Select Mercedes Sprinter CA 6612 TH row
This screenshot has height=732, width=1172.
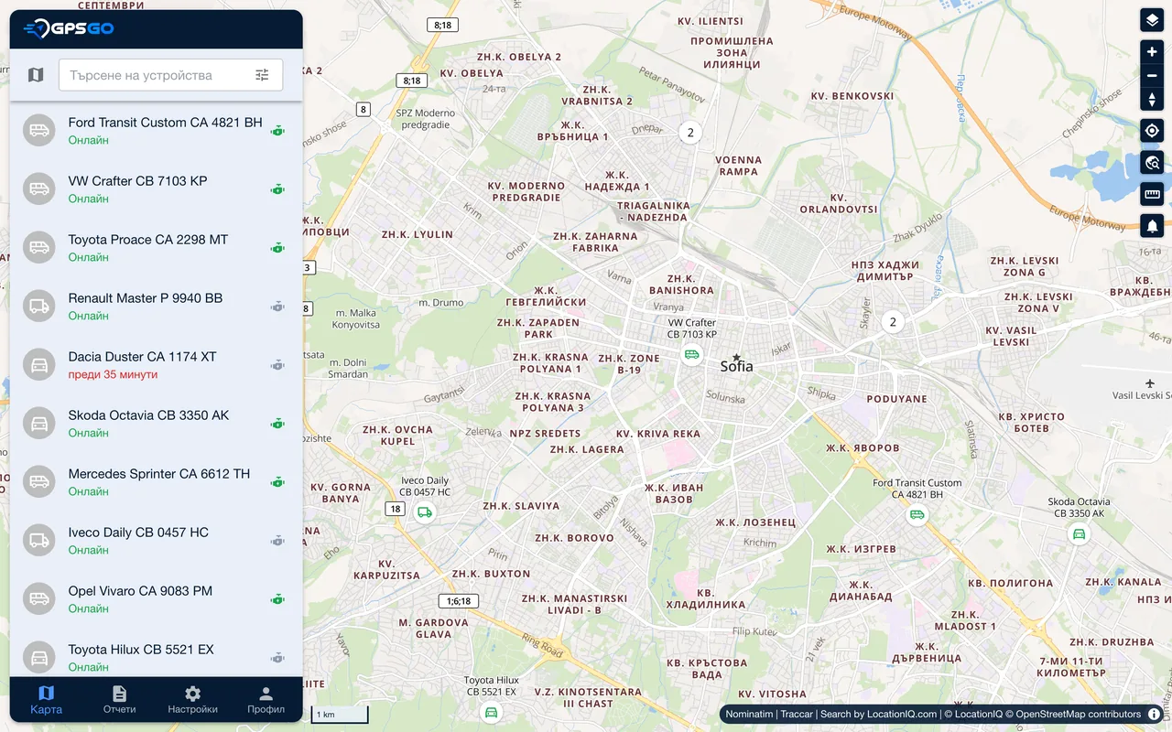(x=156, y=481)
